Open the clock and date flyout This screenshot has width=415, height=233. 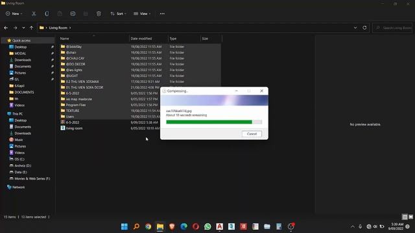(396, 227)
